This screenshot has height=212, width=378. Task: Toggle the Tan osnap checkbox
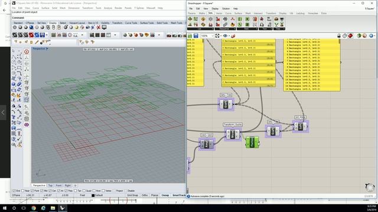[76, 191]
